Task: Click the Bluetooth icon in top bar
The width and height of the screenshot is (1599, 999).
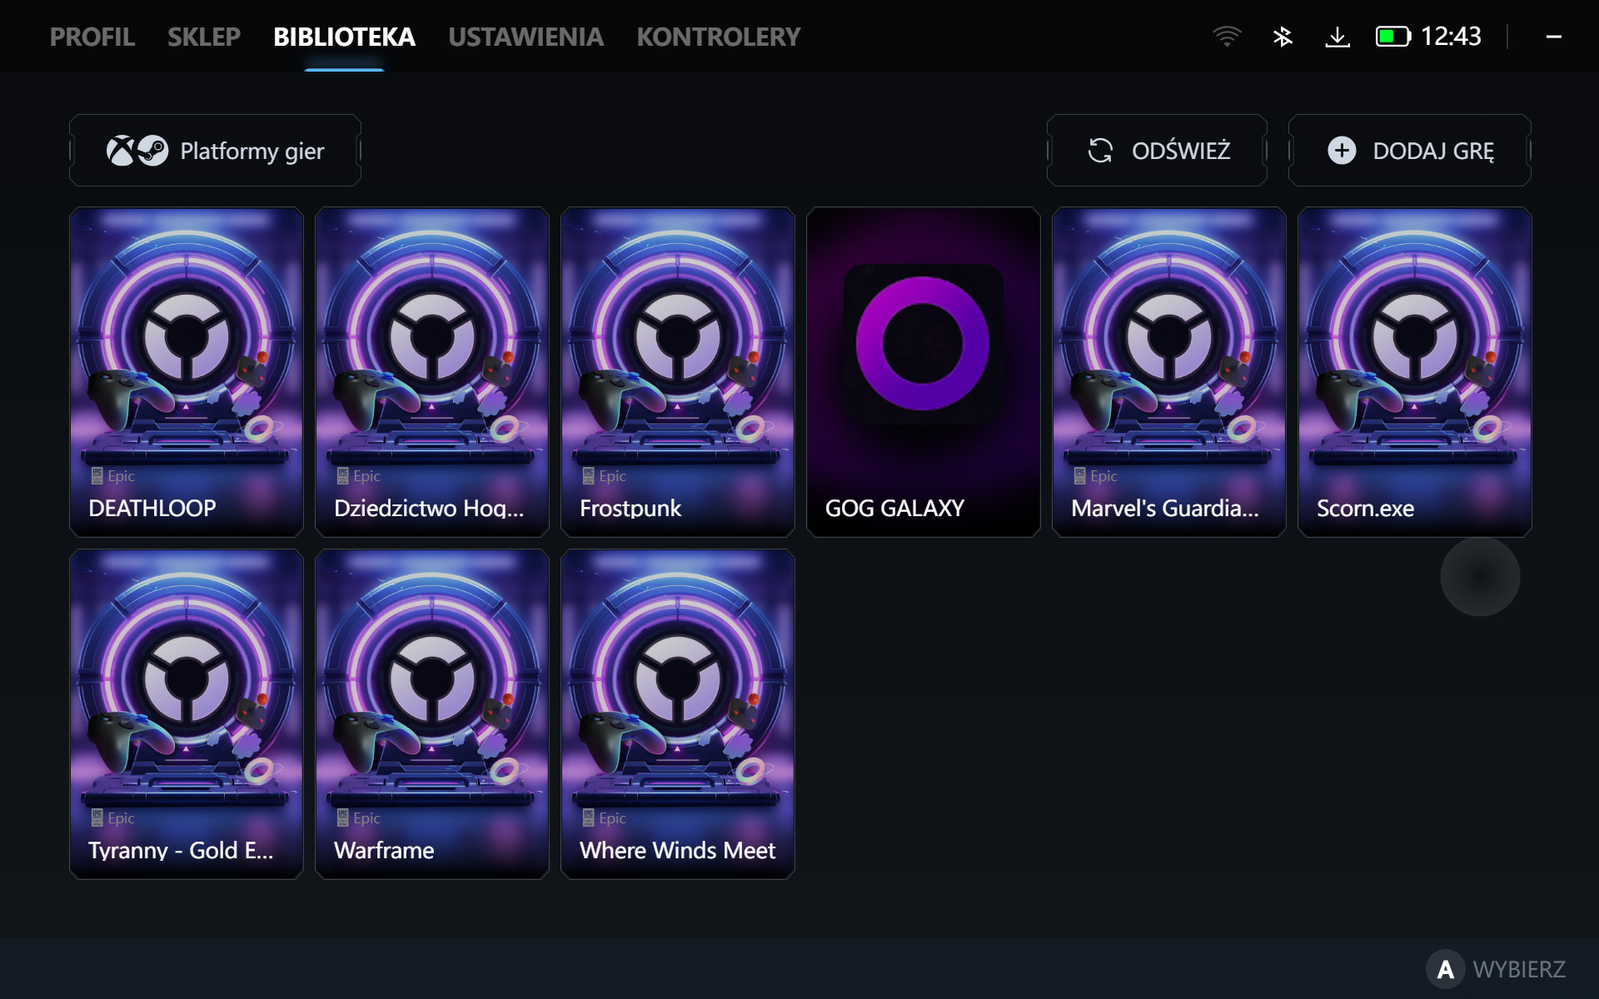Action: pyautogui.click(x=1283, y=37)
